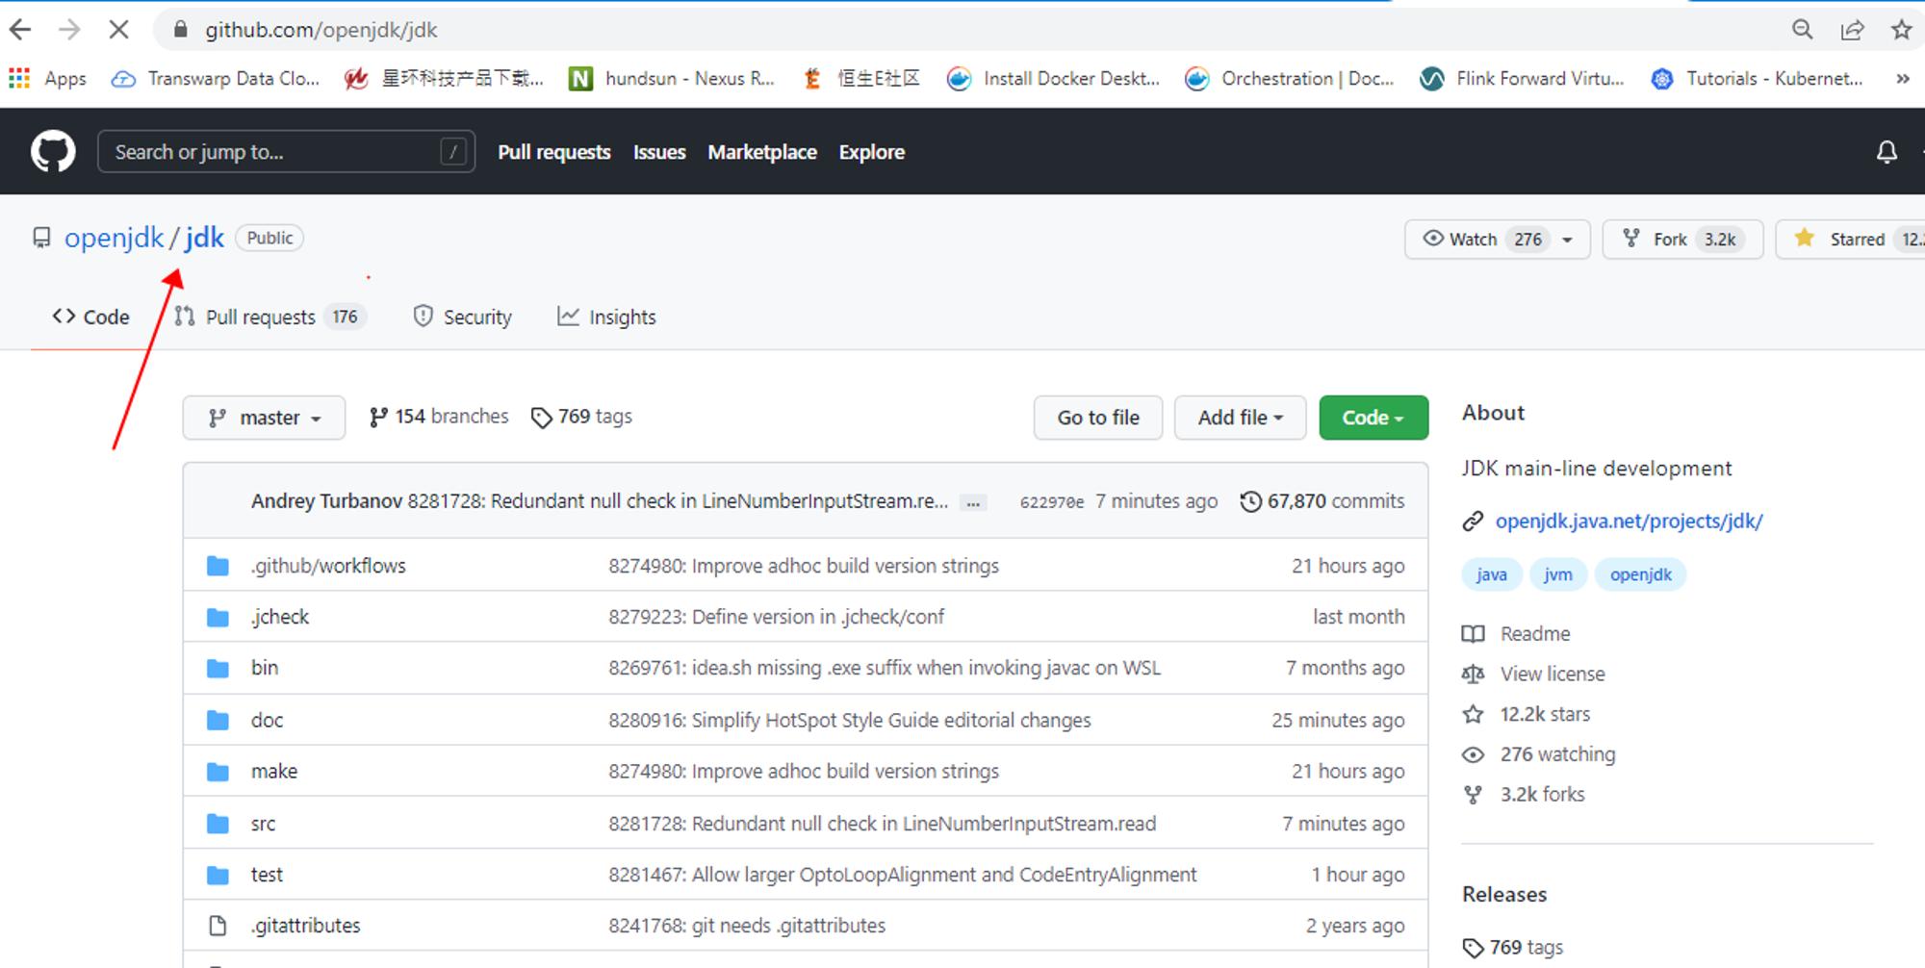Click the share page icon
The height and width of the screenshot is (968, 1925).
(x=1852, y=30)
